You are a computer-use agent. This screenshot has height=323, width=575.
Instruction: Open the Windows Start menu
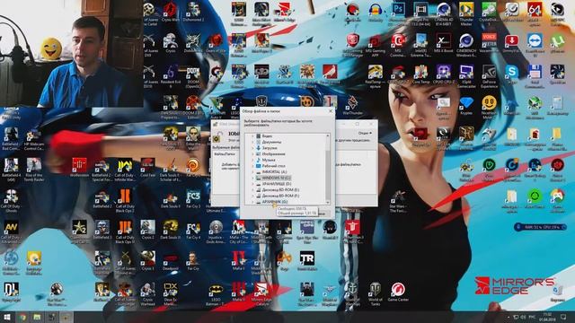coord(6,317)
